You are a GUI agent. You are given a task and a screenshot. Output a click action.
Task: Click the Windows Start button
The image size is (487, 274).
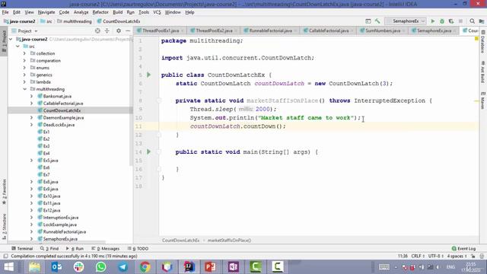point(8,267)
